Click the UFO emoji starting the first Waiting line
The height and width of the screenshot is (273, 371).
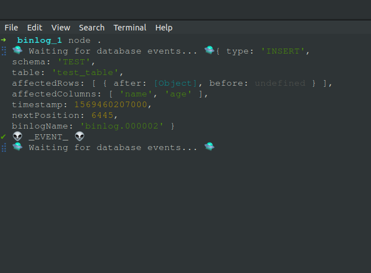coord(18,50)
